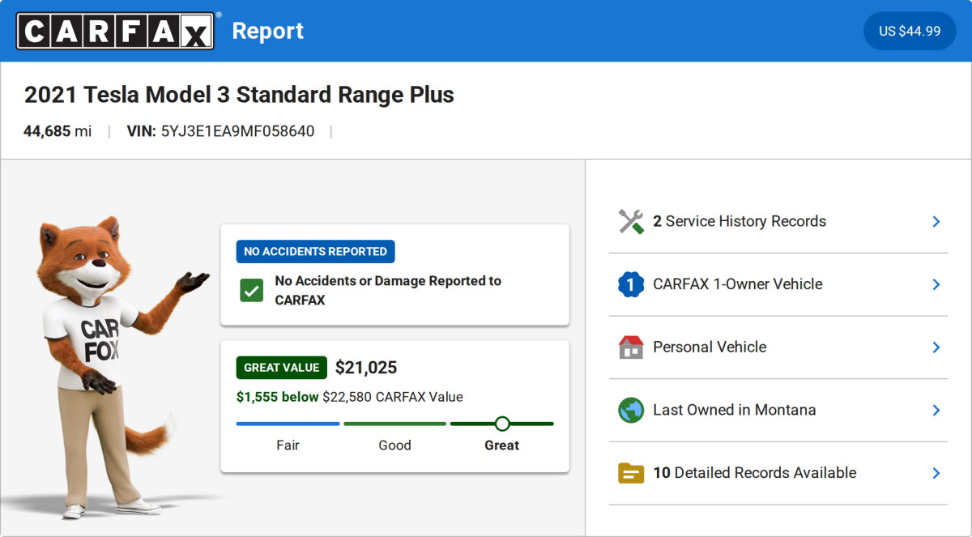Click the Fair rating label

(288, 445)
